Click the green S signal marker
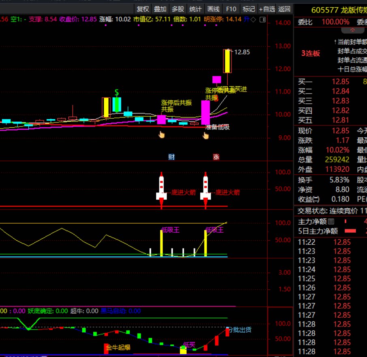The width and height of the screenshot is (367, 357). coord(116,93)
